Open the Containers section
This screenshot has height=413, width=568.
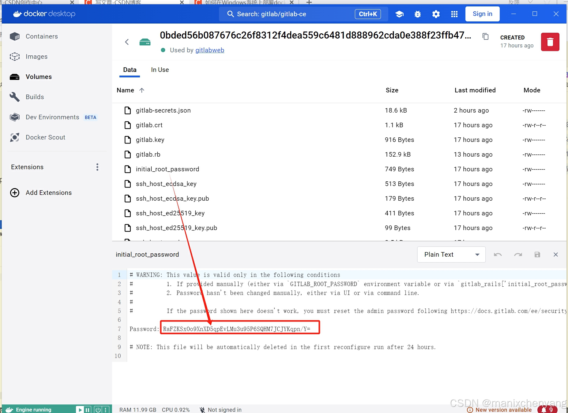pyautogui.click(x=42, y=36)
